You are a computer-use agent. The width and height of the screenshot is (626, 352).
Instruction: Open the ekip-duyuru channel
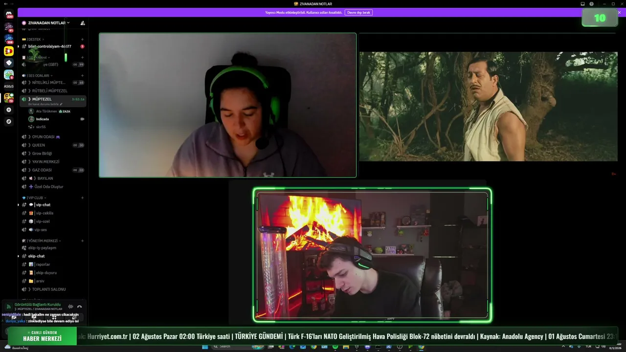[x=53, y=273]
